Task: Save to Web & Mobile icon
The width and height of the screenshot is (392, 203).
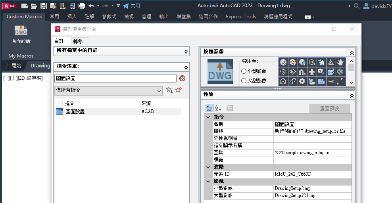Action: [x=72, y=6]
